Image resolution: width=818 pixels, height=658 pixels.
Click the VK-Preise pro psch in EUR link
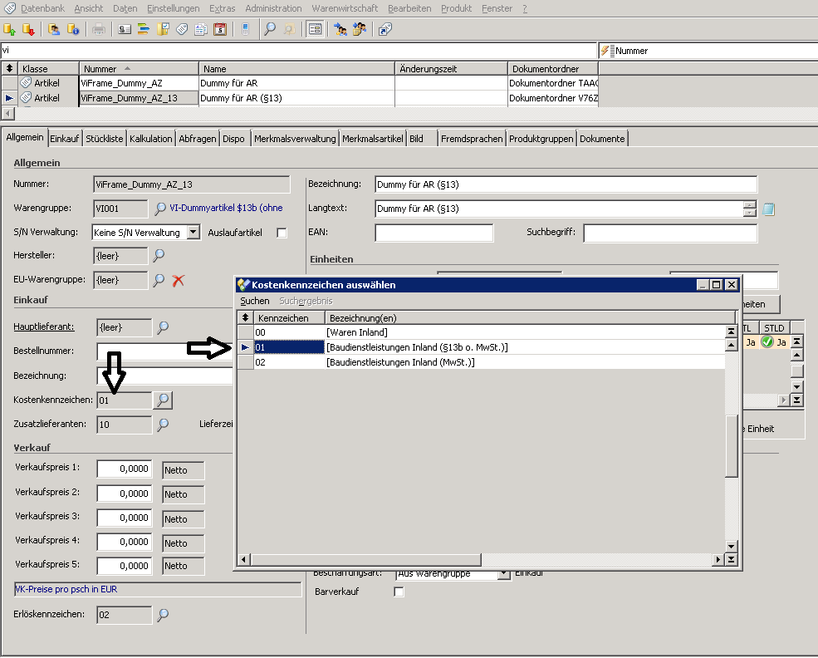[66, 589]
